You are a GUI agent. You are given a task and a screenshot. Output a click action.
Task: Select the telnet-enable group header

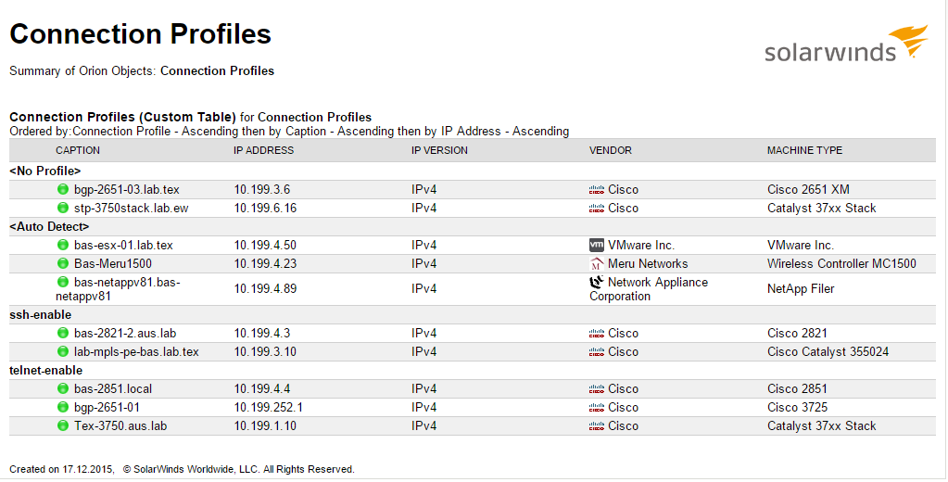pos(46,371)
